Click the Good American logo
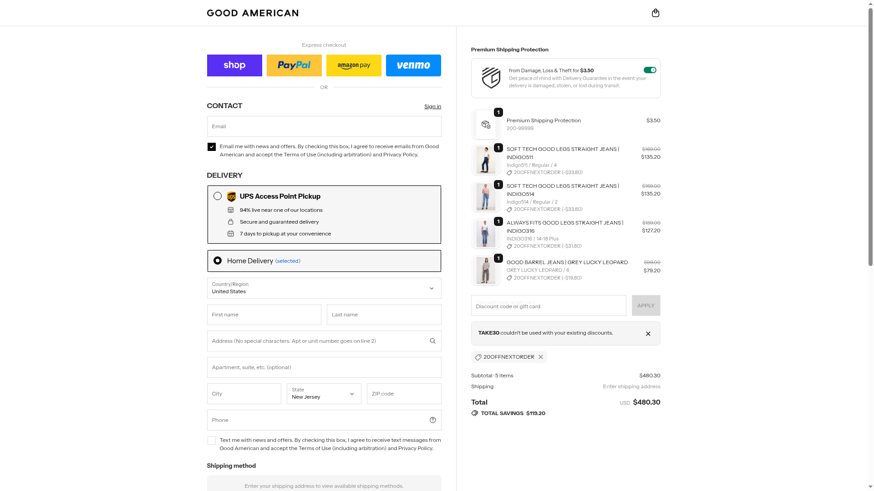Viewport: 874px width, 491px height. point(253,13)
